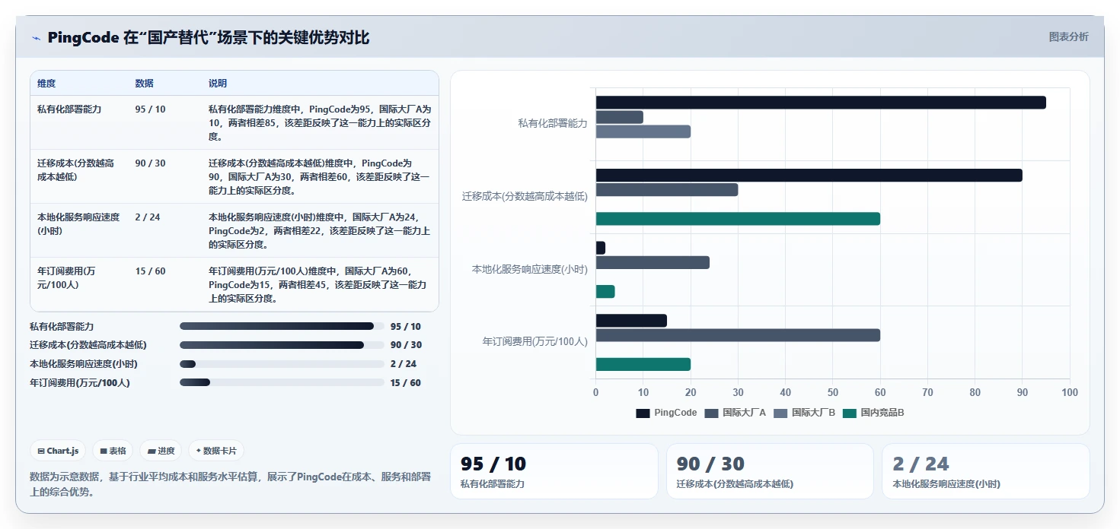The width and height of the screenshot is (1120, 529).
Task: Click the PingCode bar for 年订阅费用
Action: pyautogui.click(x=631, y=321)
